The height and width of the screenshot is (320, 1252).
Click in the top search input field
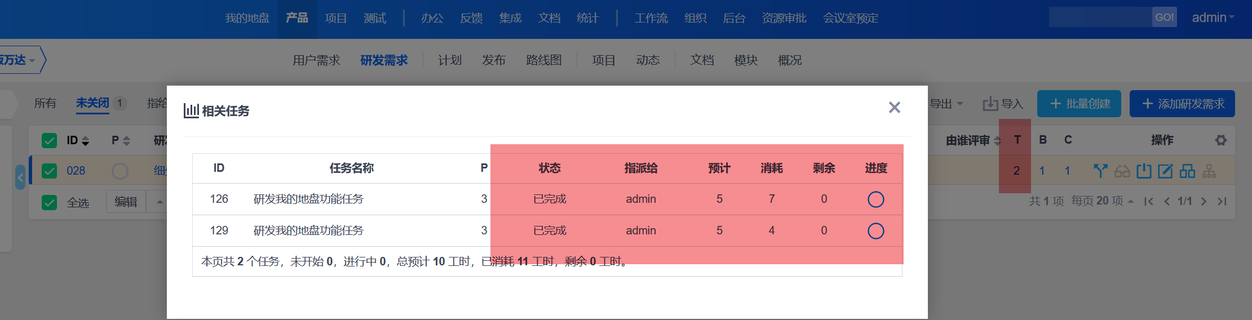(x=1100, y=17)
